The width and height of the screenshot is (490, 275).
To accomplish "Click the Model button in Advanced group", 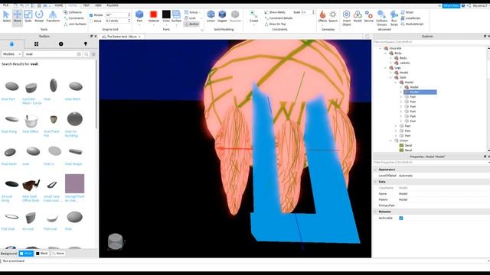I will point(358,16).
